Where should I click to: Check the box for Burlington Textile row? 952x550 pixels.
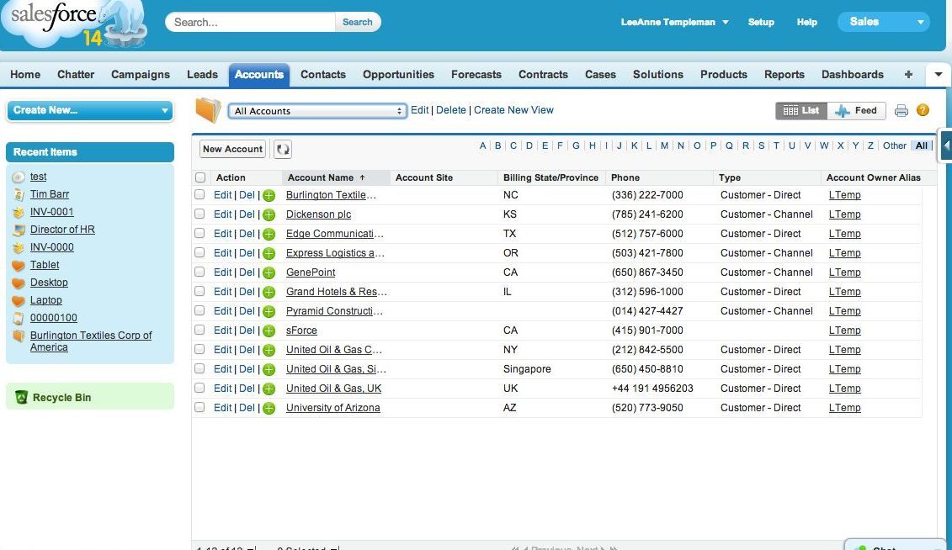(x=199, y=194)
